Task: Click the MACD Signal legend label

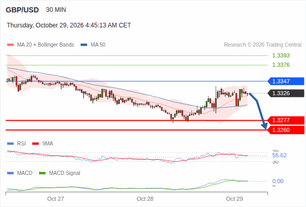Action: [65, 173]
